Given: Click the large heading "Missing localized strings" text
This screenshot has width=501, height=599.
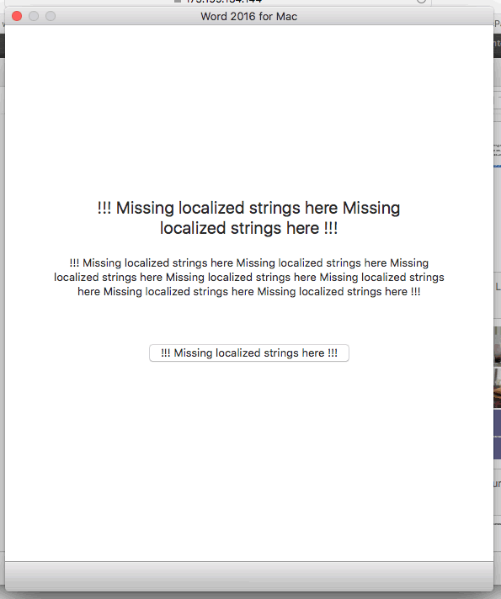Looking at the screenshot, I should [249, 218].
